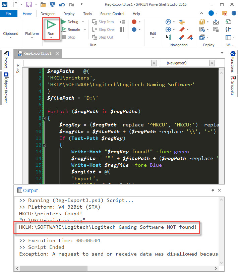Click the Step Over debugging button

tap(104, 30)
